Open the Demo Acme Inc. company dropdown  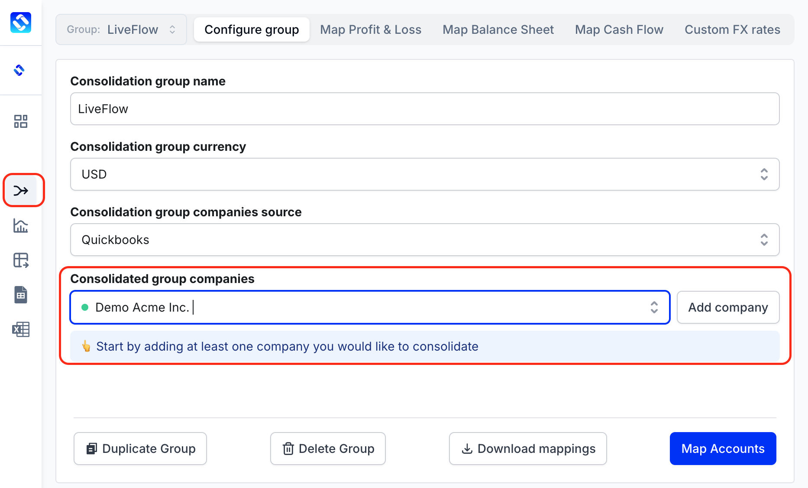click(x=370, y=307)
